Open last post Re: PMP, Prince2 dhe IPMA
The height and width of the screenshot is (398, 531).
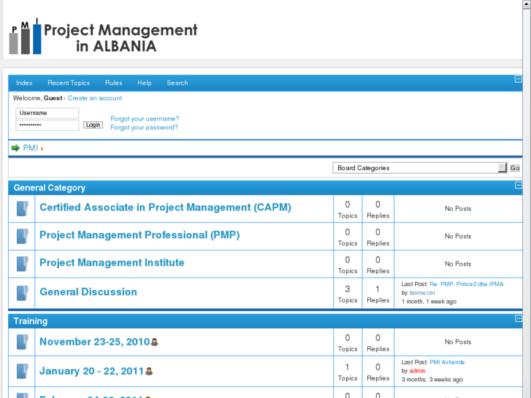[466, 284]
